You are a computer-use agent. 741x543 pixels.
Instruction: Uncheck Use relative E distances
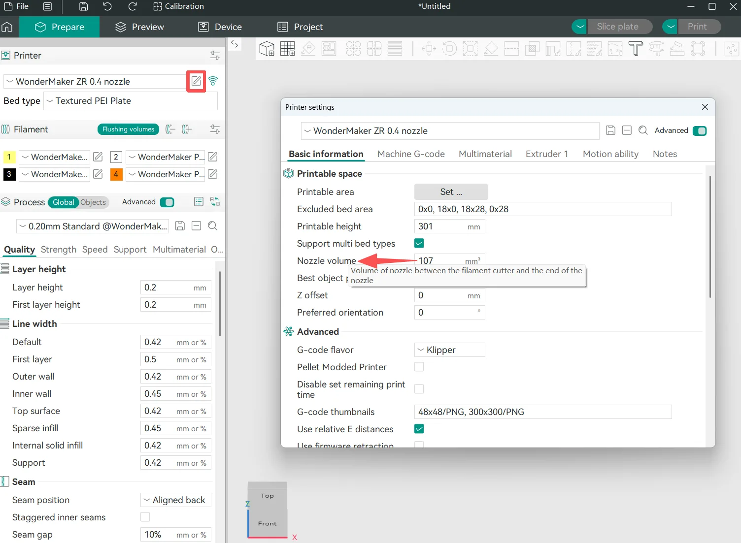(419, 429)
